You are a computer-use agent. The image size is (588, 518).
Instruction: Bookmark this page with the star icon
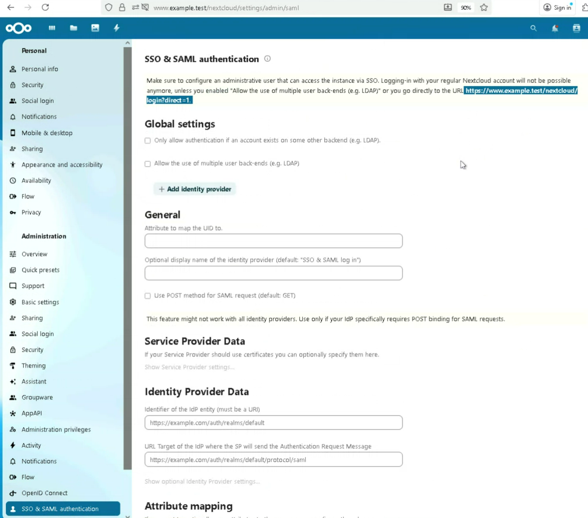484,7
